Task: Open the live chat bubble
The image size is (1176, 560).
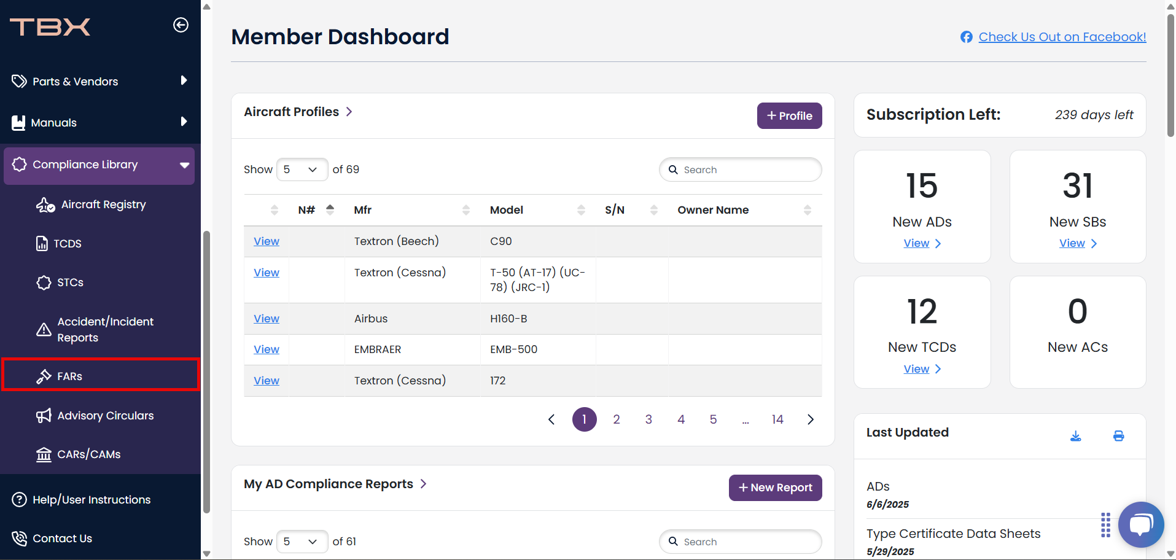Action: pos(1141,524)
